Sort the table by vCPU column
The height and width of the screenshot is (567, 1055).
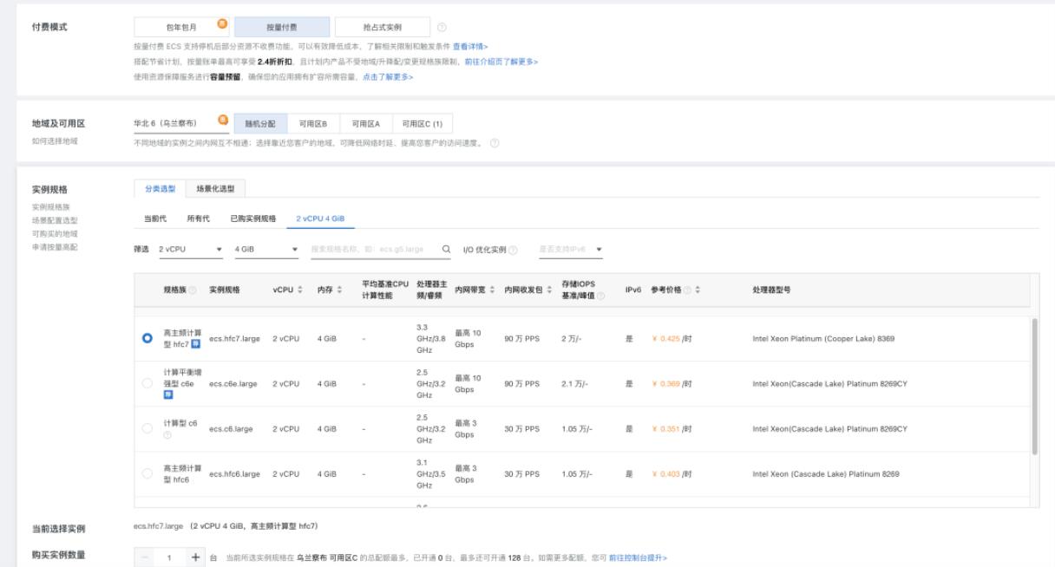(x=299, y=290)
